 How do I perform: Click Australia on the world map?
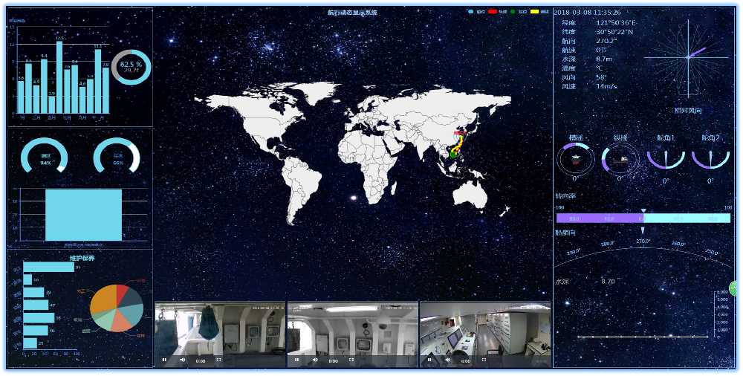470,195
